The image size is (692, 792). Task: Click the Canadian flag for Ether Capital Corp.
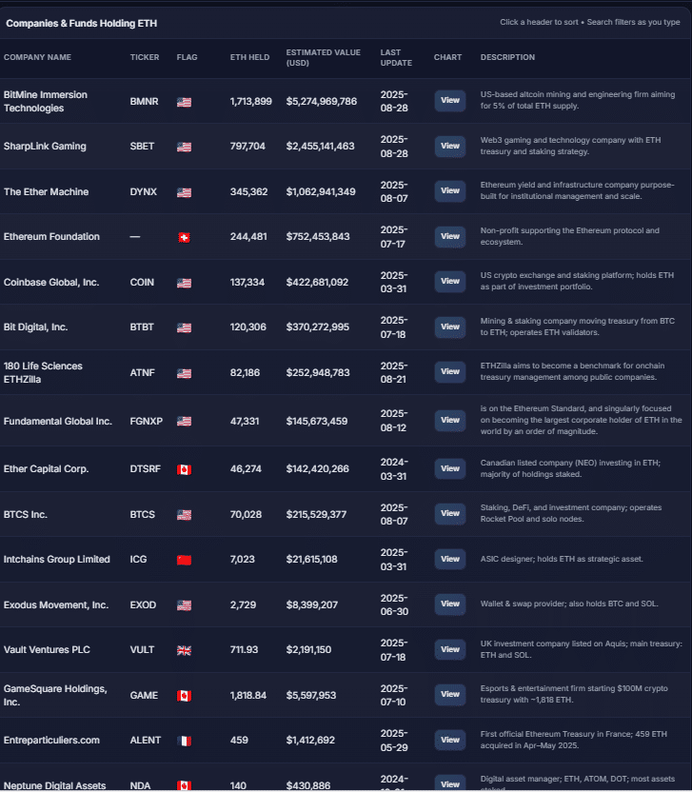(184, 469)
